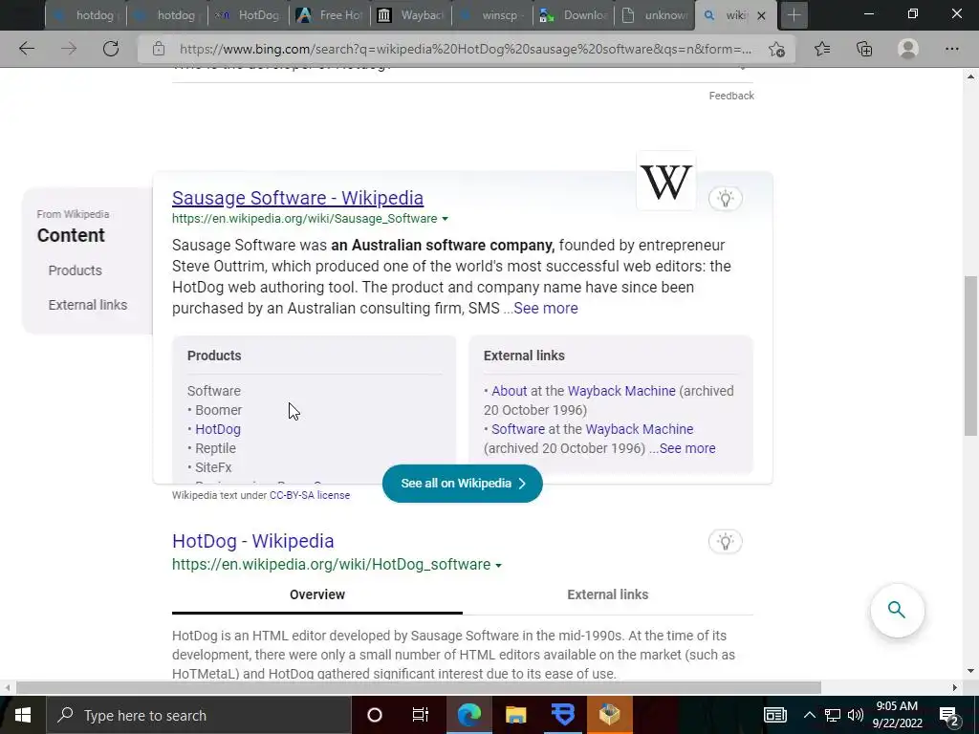Open network status tray icon

click(x=832, y=715)
